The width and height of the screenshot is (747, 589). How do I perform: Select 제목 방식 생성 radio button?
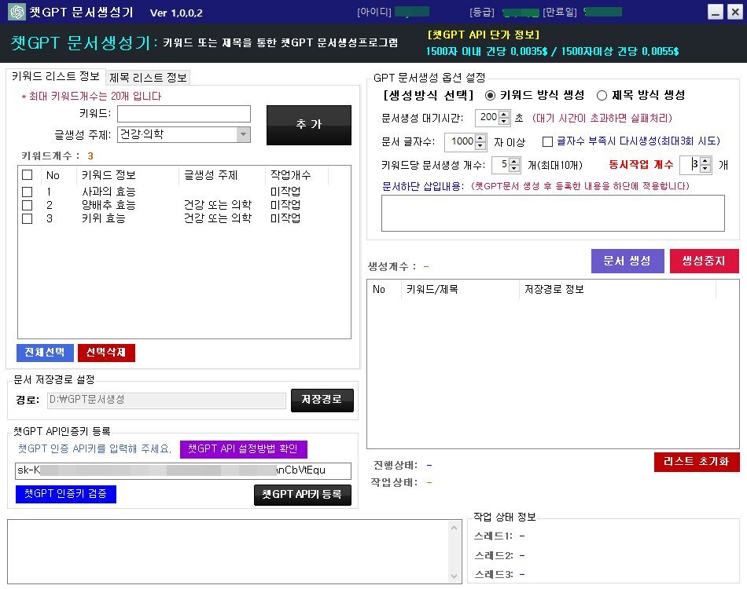(602, 96)
